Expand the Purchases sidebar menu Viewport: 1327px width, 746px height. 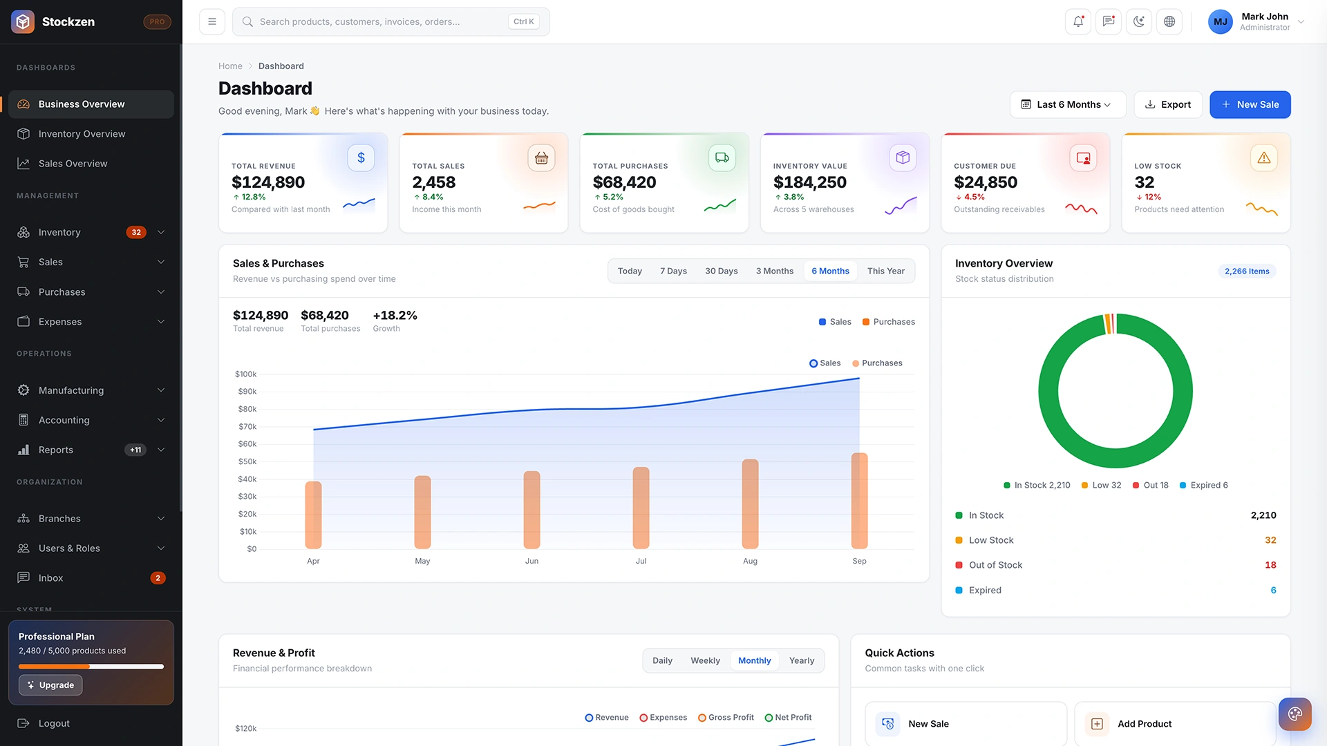91,291
